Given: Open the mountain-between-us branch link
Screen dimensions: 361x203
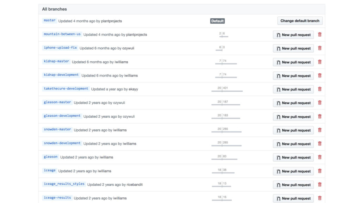Looking at the screenshot, I should click(62, 34).
